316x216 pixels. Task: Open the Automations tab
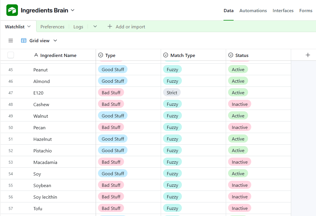point(253,11)
